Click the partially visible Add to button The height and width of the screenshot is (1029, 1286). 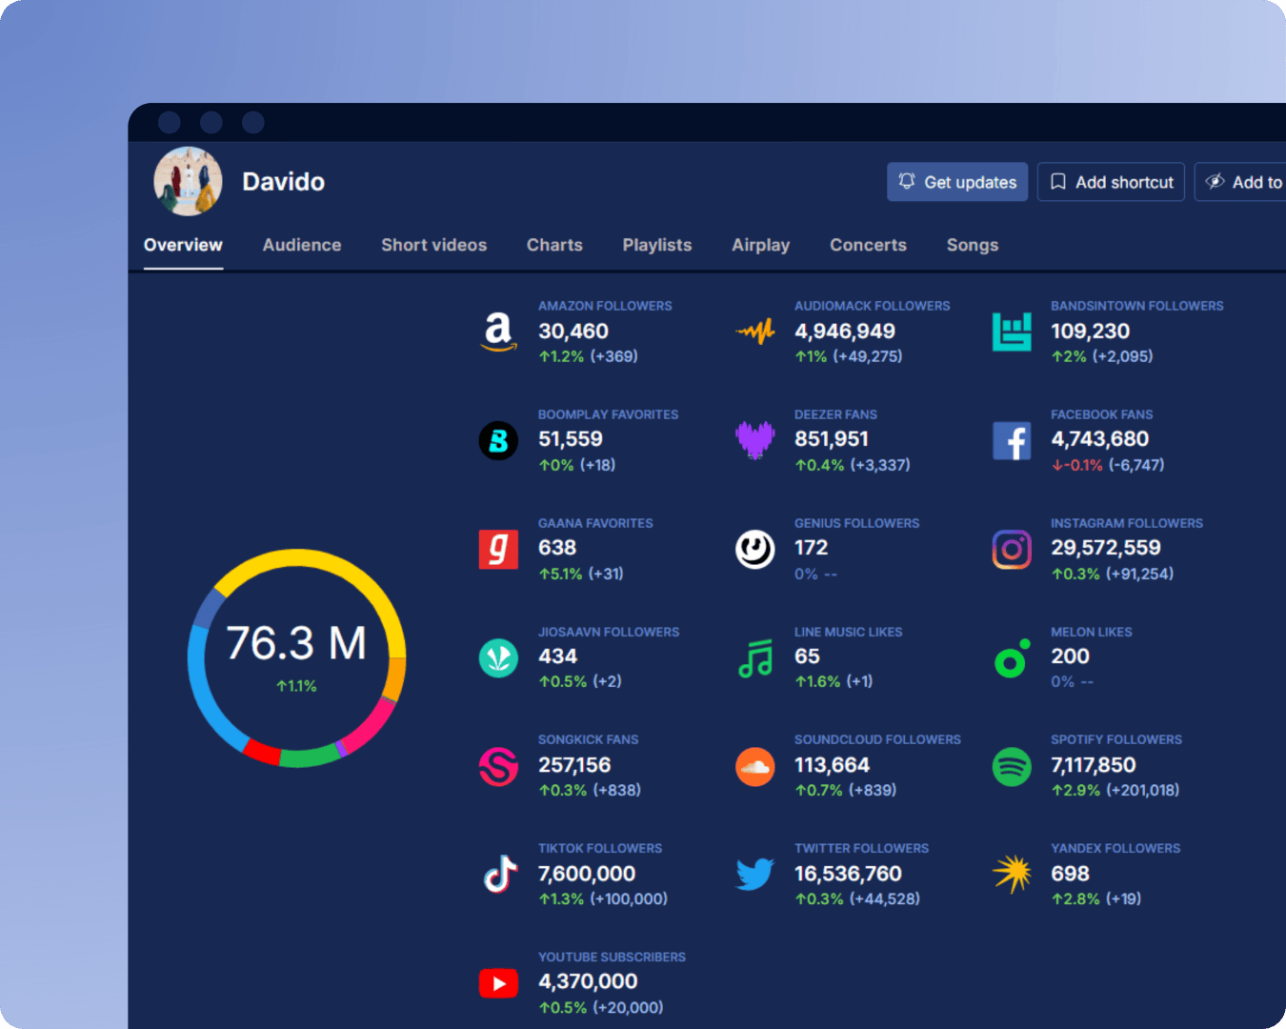pyautogui.click(x=1240, y=182)
